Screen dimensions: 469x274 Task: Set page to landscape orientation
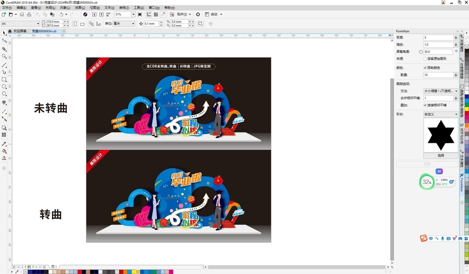(82, 23)
